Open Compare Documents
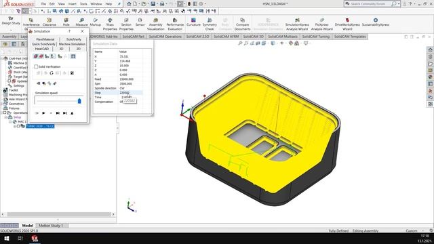Screen dimensions: 434x244 [x=242, y=24]
